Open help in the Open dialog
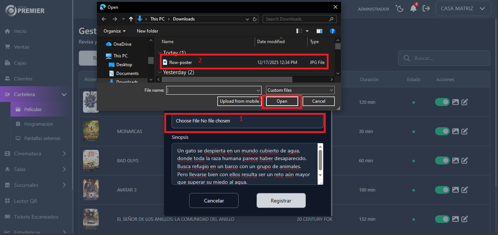Image resolution: width=498 pixels, height=235 pixels. coord(333,31)
